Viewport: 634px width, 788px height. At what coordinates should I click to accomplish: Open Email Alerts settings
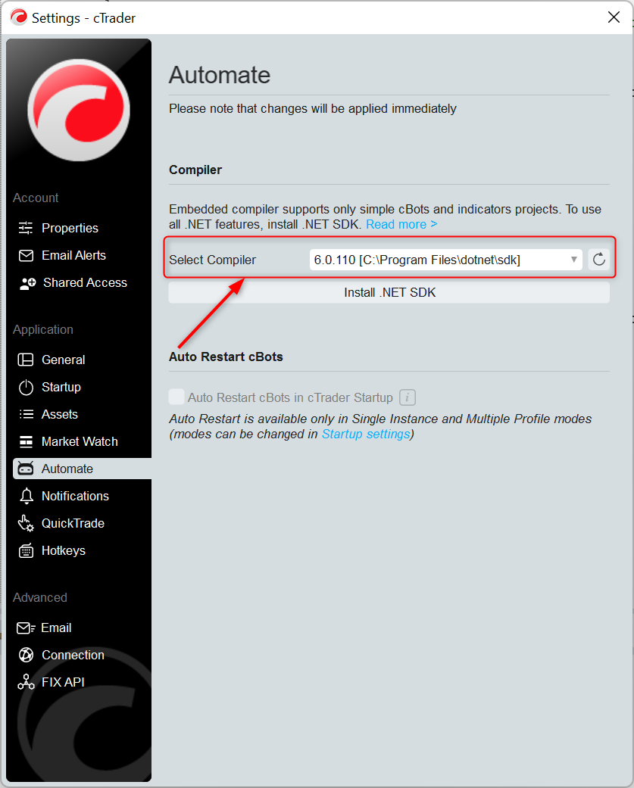pos(73,255)
